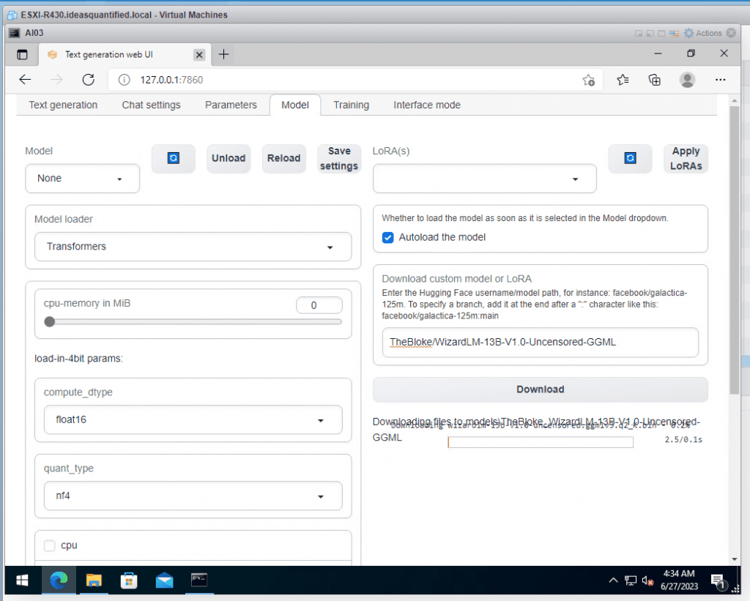
Task: Click the Unload button
Action: tap(229, 158)
